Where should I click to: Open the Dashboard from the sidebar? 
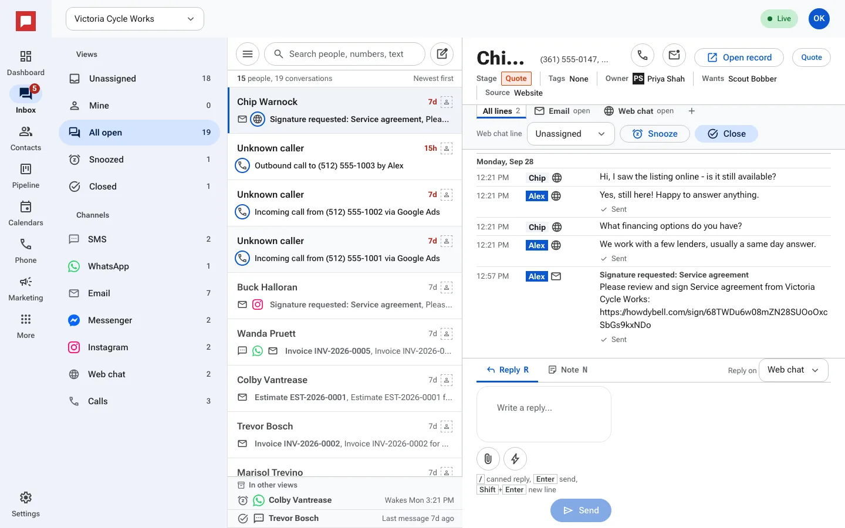pos(26,63)
